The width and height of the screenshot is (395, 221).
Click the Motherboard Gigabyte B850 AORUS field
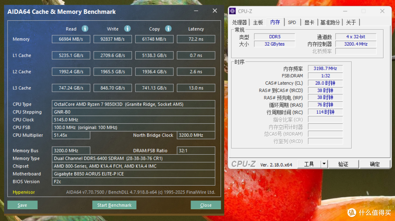(x=133, y=174)
